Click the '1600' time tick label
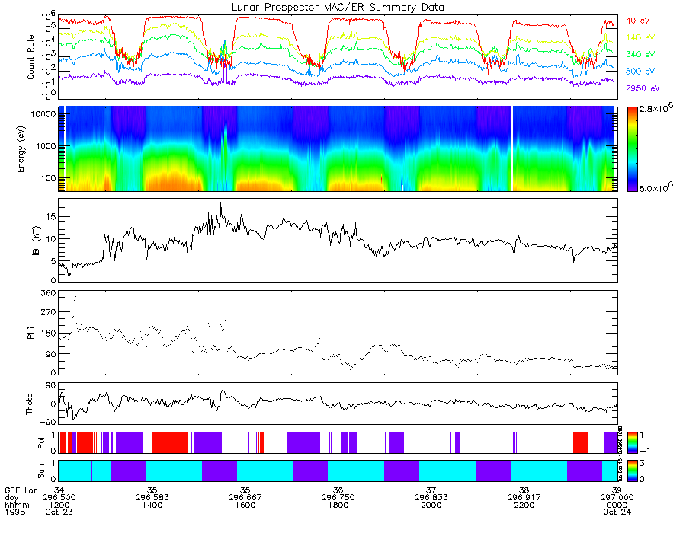Screen dimensions: 686x533 pos(245,505)
